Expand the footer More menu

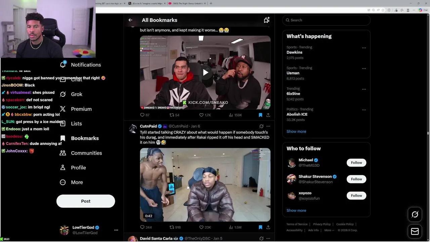329,230
